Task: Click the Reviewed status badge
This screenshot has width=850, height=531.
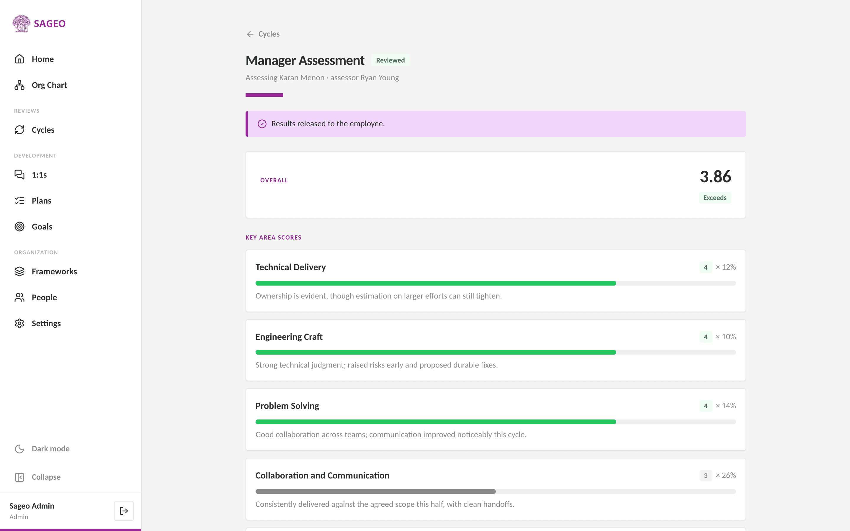Action: pyautogui.click(x=390, y=60)
